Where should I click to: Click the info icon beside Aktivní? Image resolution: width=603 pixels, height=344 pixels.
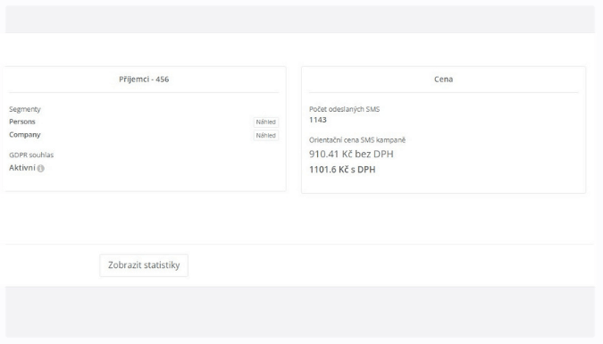41,168
